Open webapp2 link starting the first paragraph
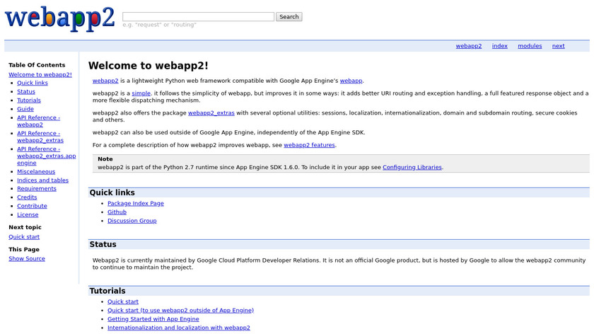Viewport: 594px width, 334px height. point(105,81)
